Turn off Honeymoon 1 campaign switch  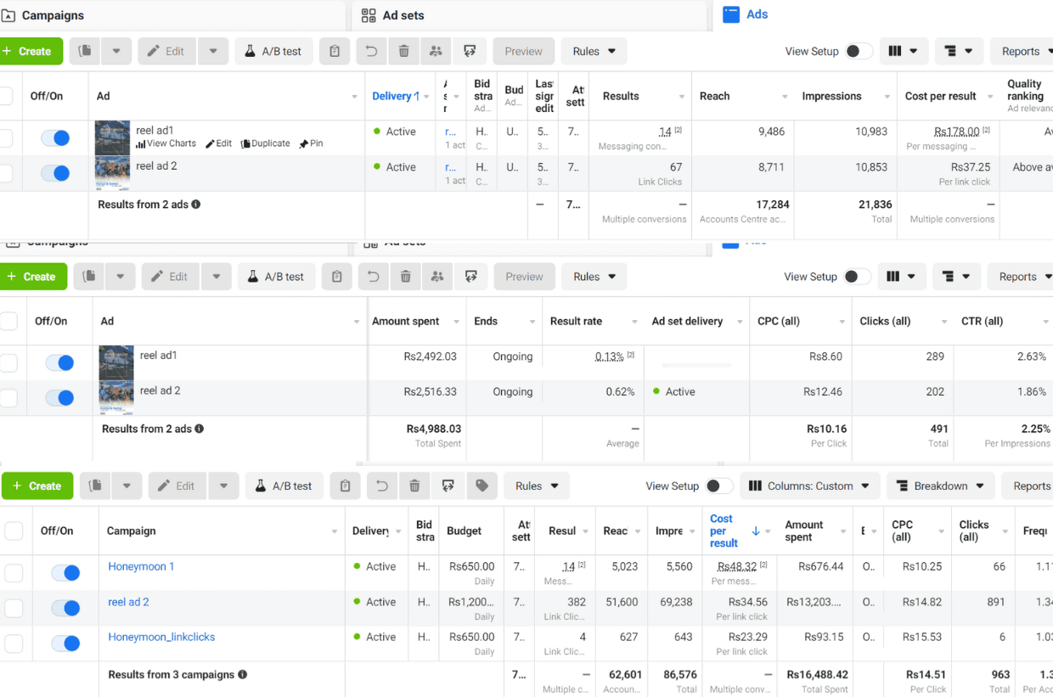tap(65, 573)
